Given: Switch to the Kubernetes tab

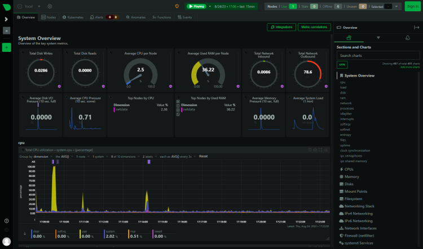Looking at the screenshot, I should pyautogui.click(x=73, y=17).
